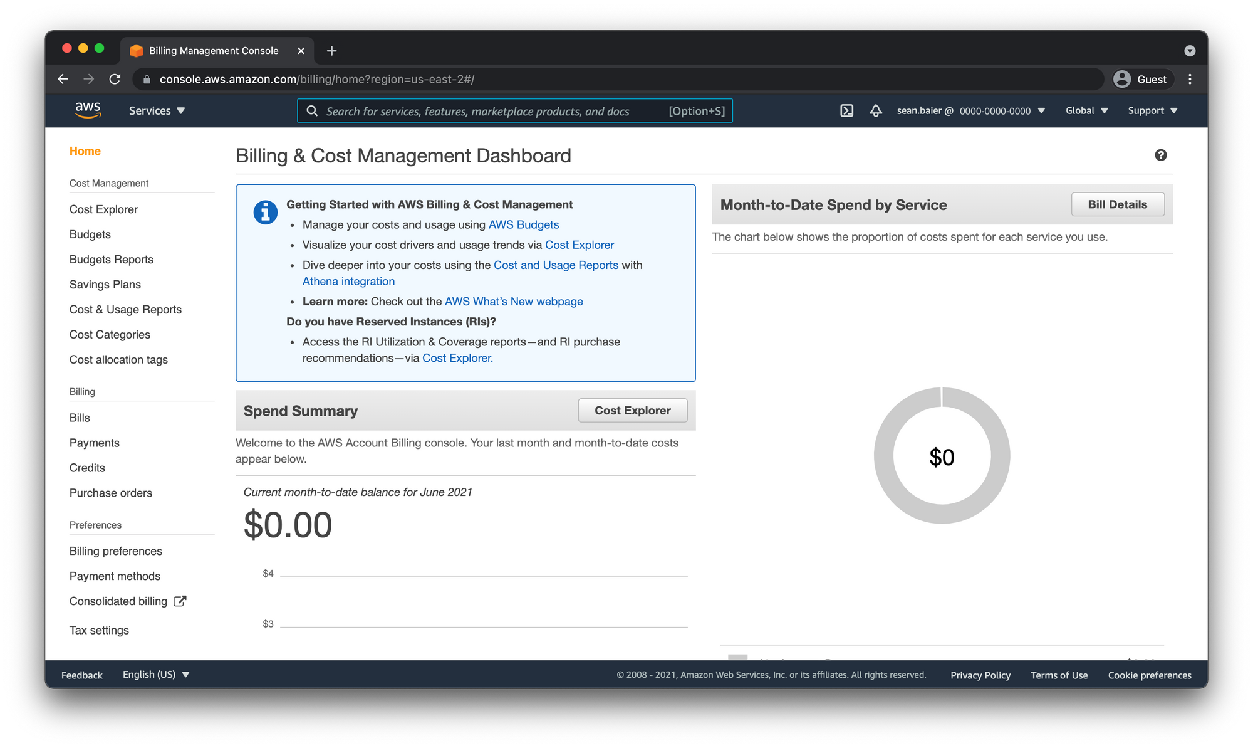Expand the Global region dropdown

[1086, 111]
